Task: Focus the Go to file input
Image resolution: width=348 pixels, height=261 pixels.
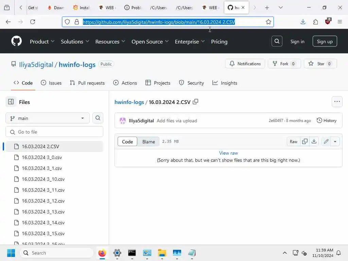Action: tap(54, 132)
